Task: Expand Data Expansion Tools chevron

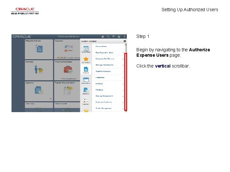Action: 123,53
